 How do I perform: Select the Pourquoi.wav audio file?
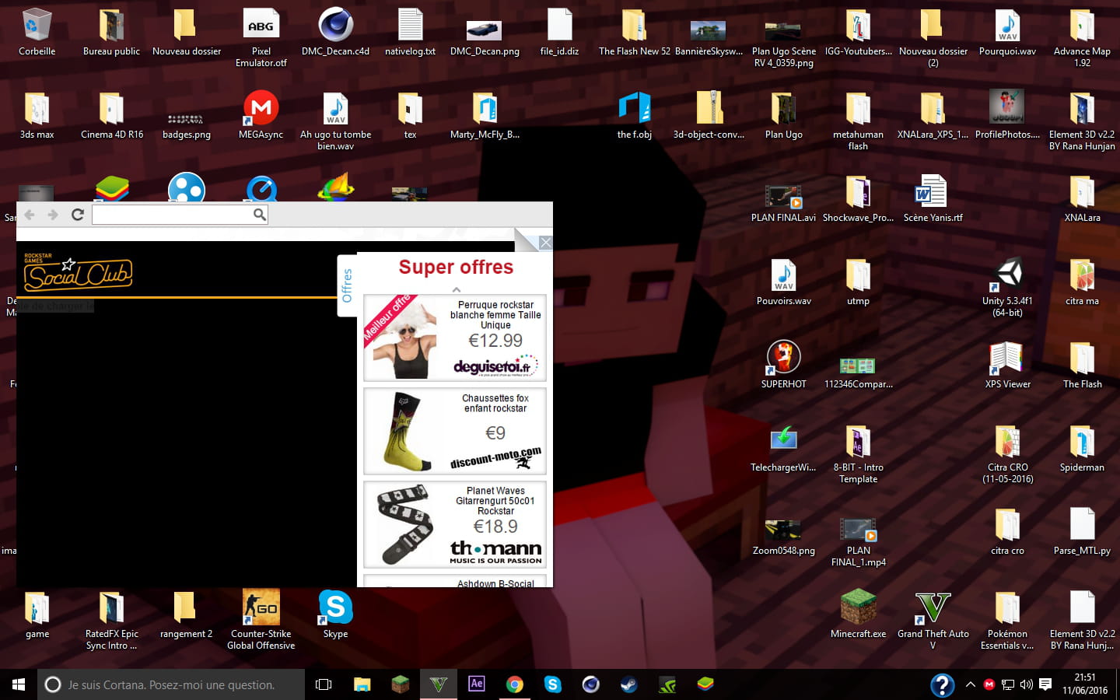(x=1007, y=31)
